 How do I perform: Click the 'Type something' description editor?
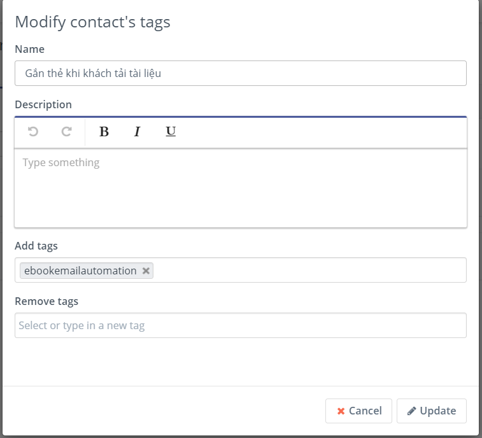[240, 187]
